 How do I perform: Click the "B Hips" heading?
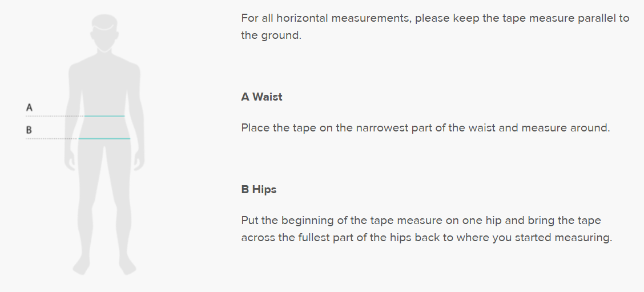tap(259, 189)
